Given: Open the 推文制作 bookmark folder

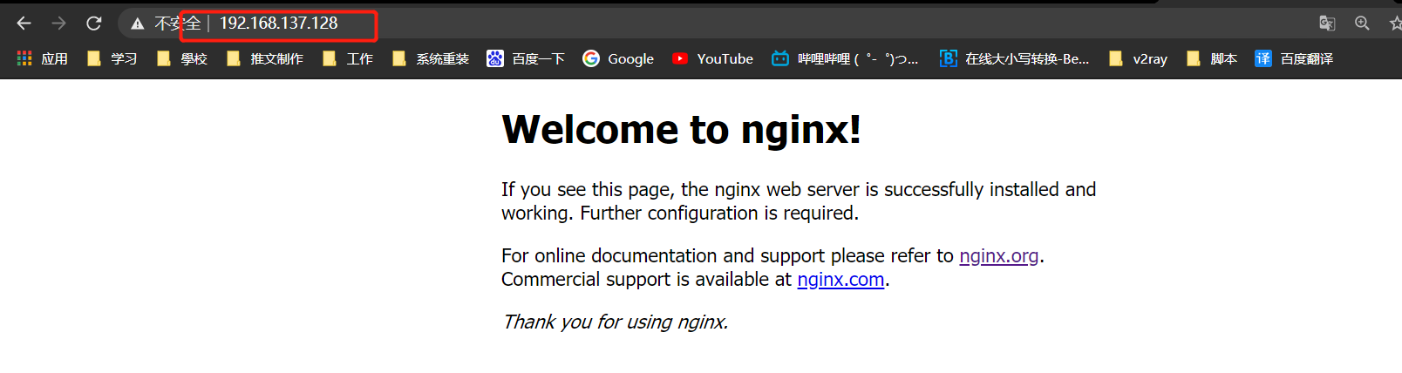Looking at the screenshot, I should 264,58.
